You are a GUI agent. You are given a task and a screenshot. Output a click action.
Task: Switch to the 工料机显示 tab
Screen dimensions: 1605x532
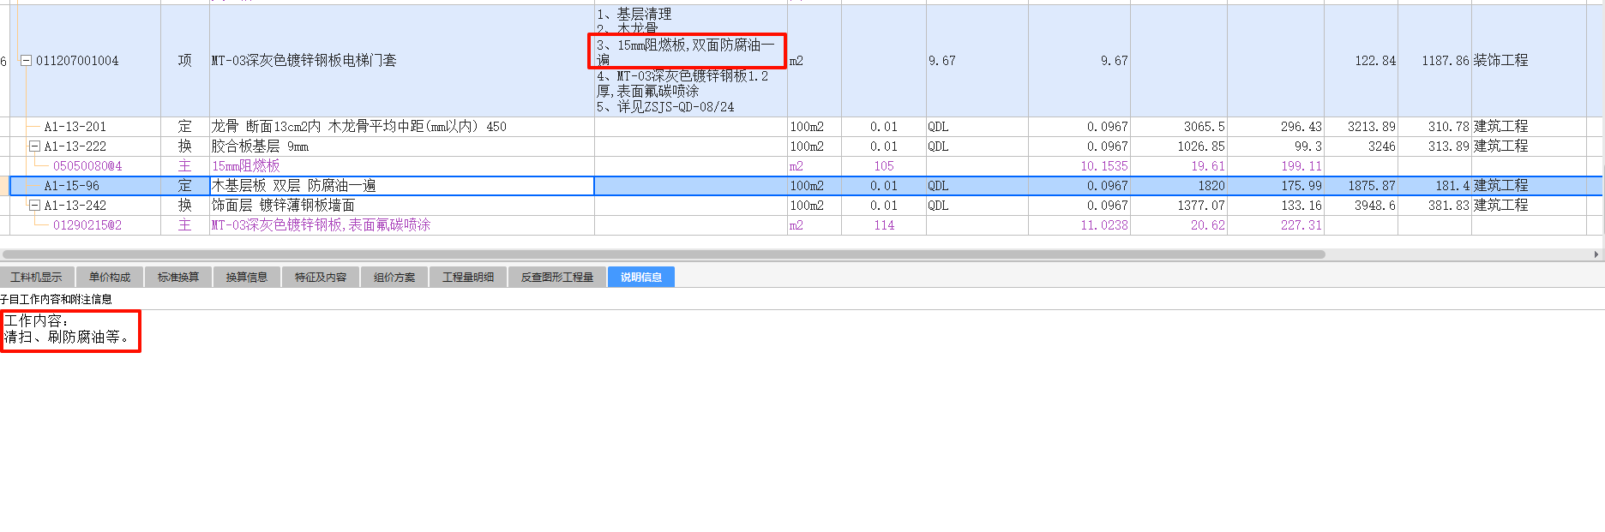tap(36, 278)
